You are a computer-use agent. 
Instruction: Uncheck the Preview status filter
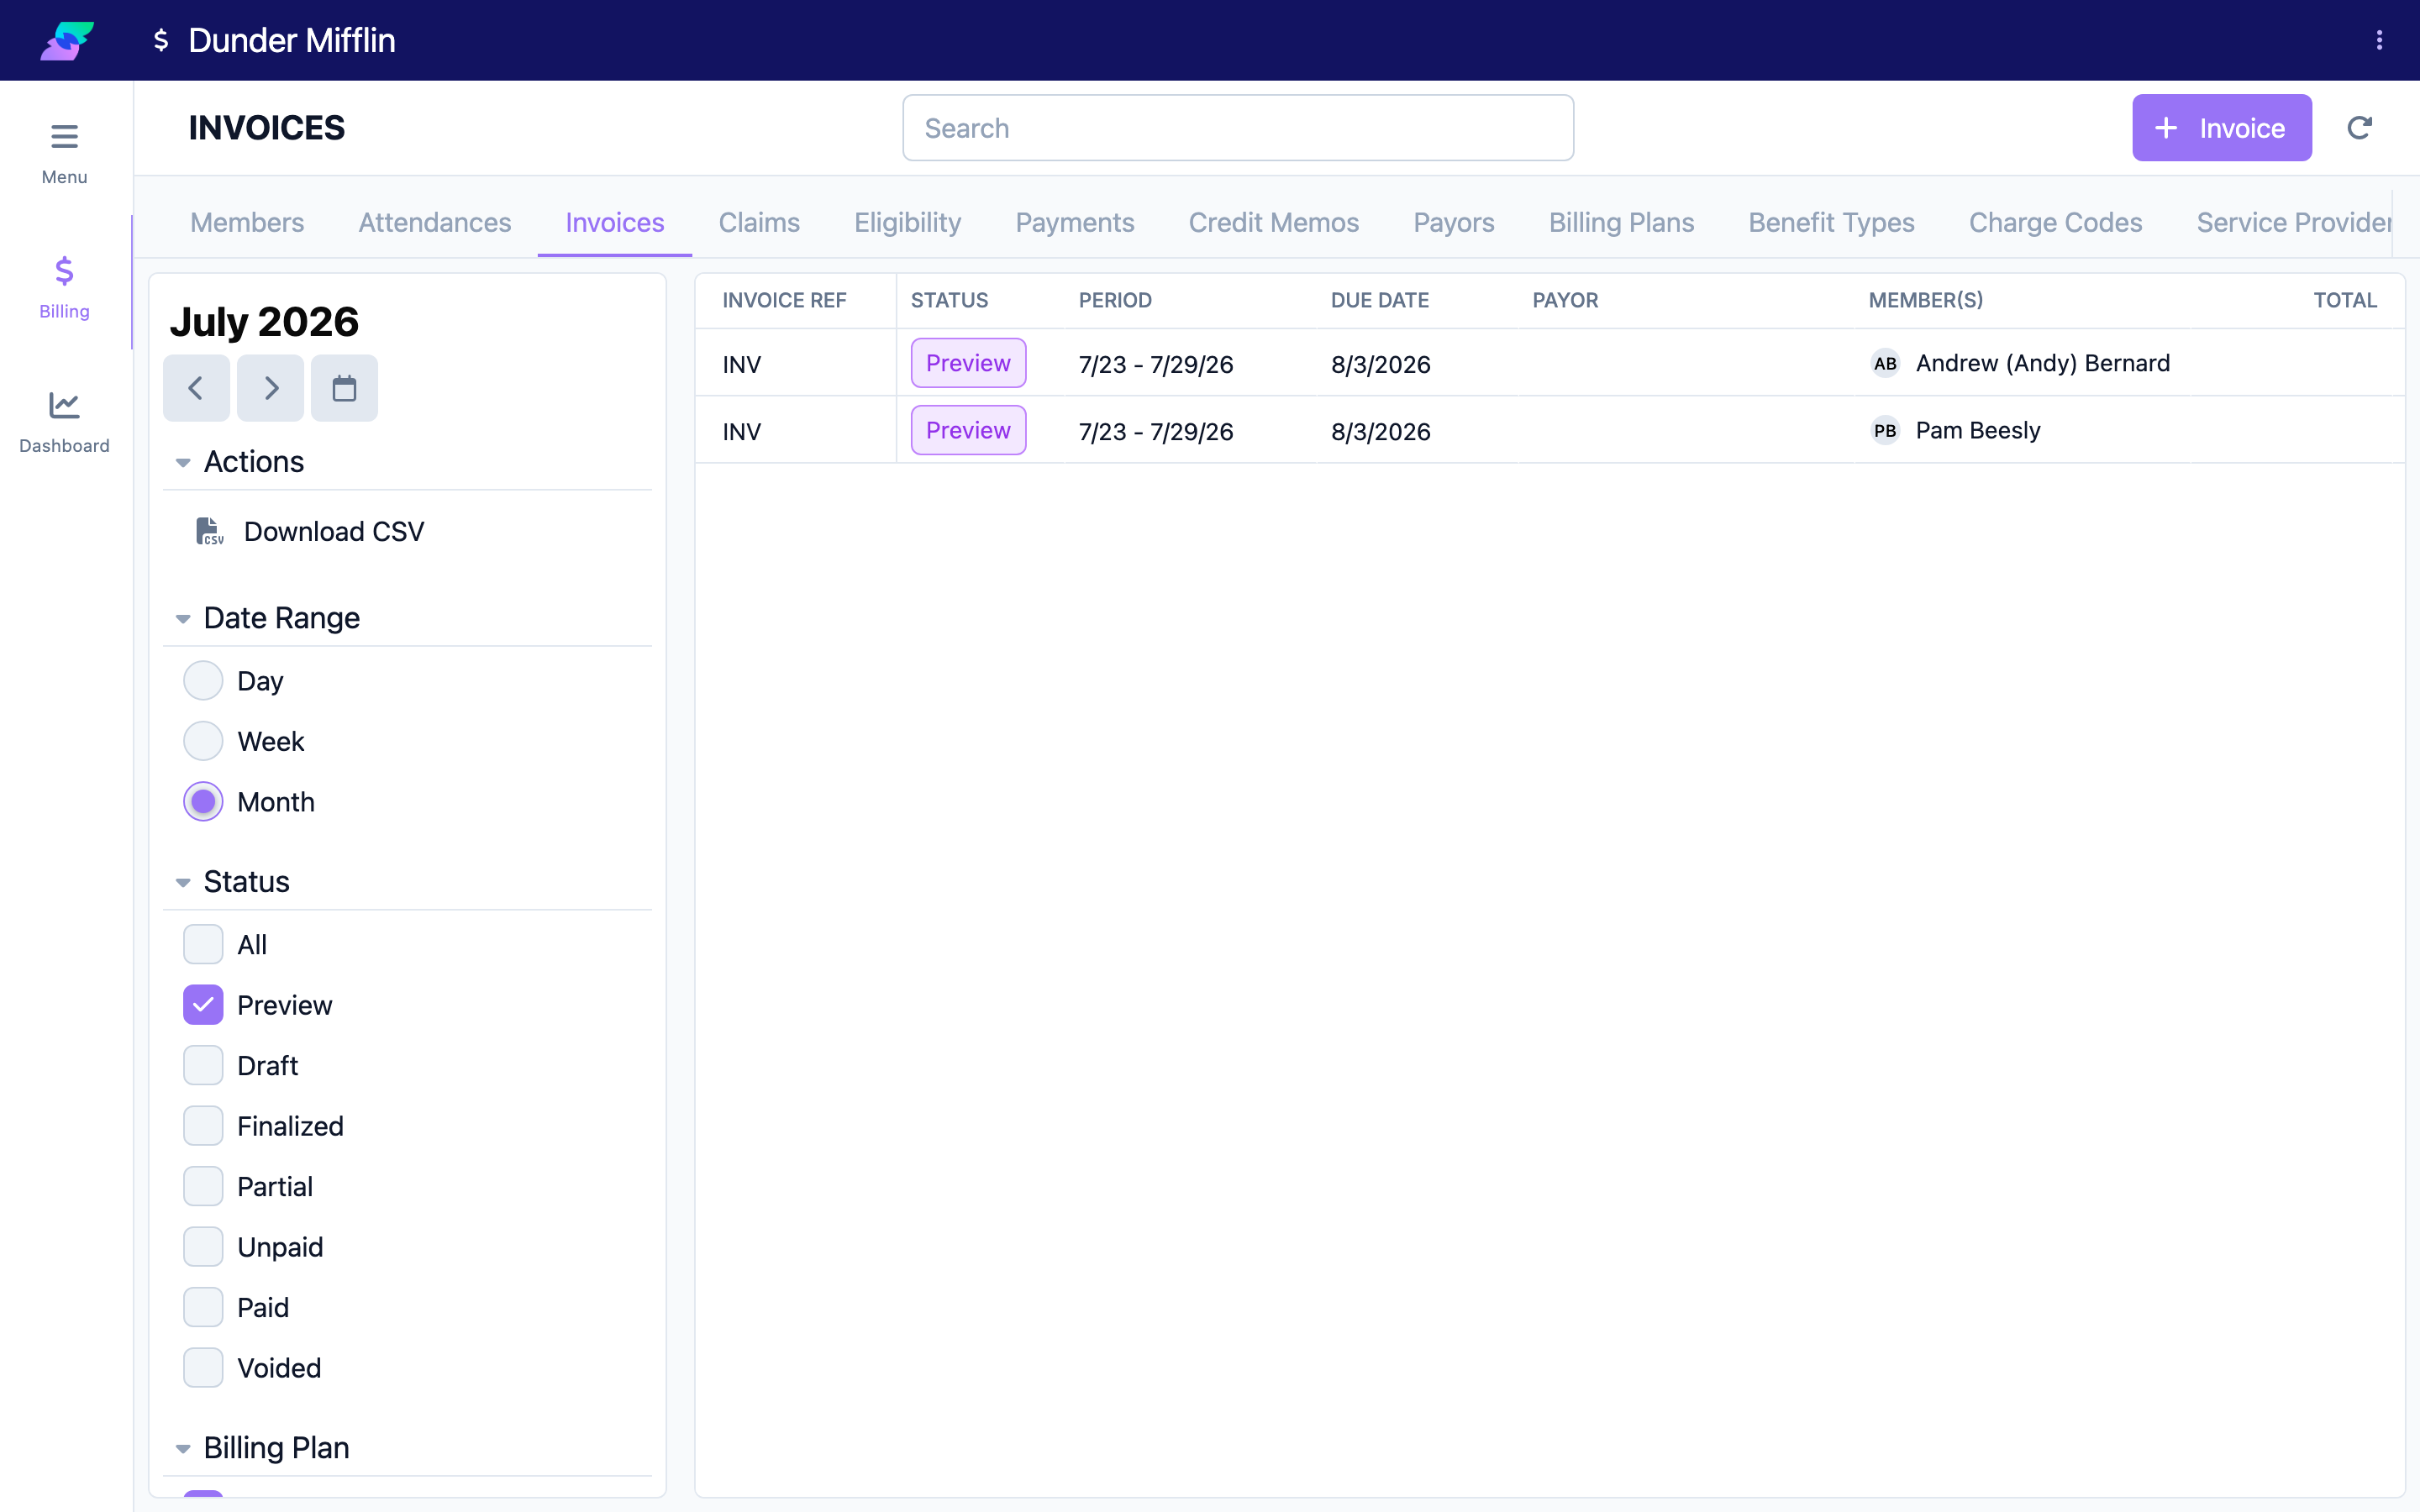tap(203, 1005)
